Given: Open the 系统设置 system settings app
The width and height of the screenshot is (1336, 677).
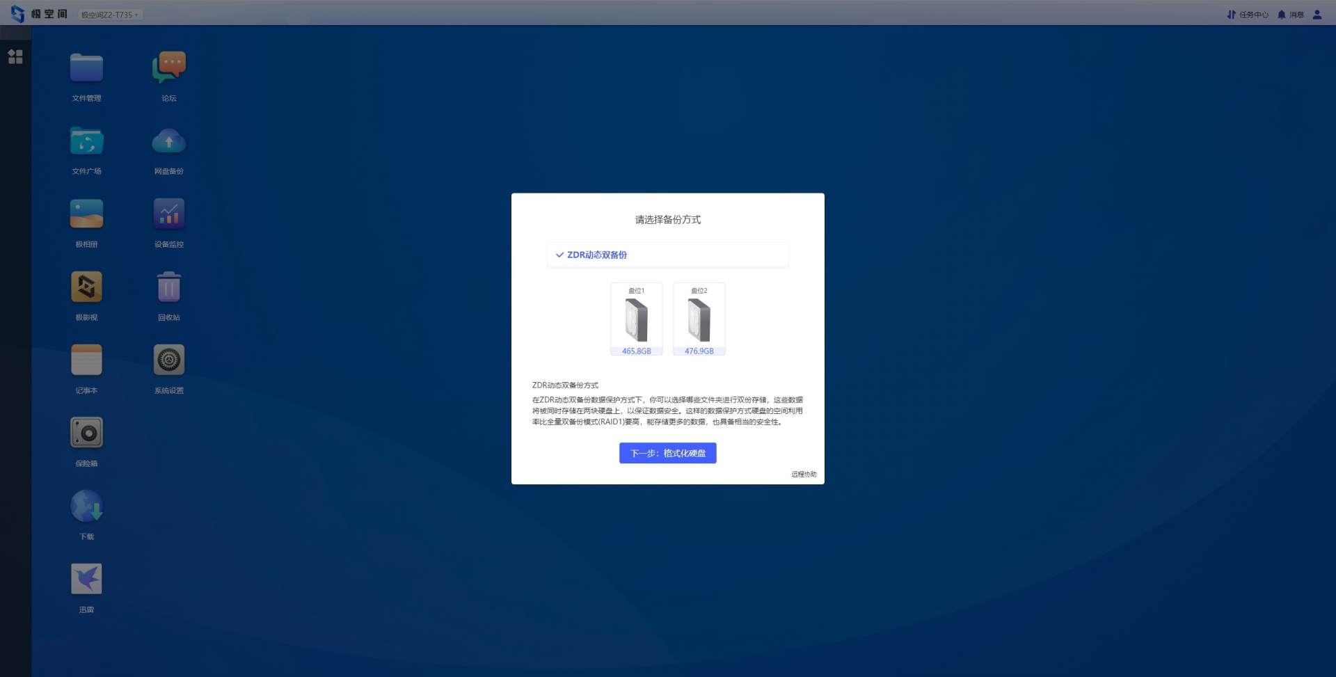Looking at the screenshot, I should [x=169, y=360].
